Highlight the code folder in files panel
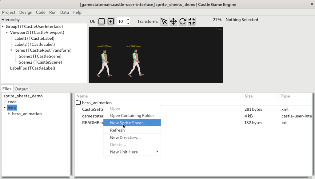Screen dimensions: 315x179 tap(12, 101)
